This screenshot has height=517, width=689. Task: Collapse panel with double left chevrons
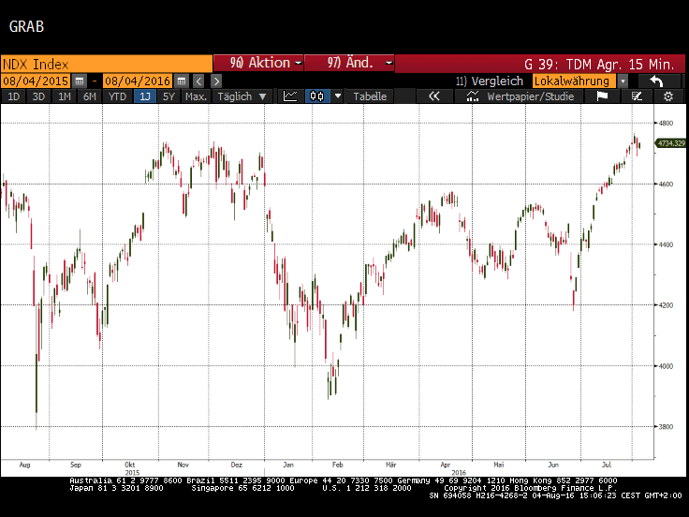434,96
